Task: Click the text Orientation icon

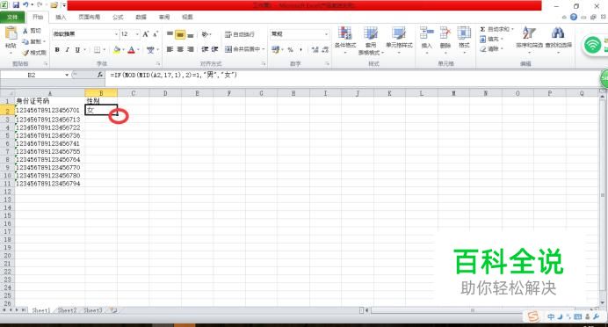Action: click(x=205, y=34)
